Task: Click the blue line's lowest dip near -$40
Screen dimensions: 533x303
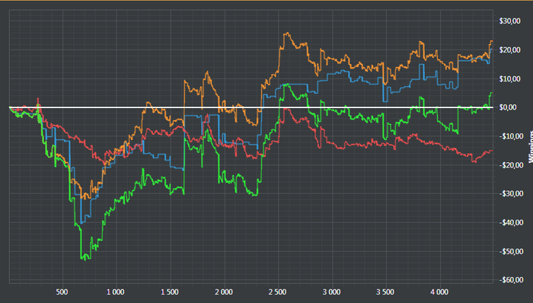Action: coord(82,223)
